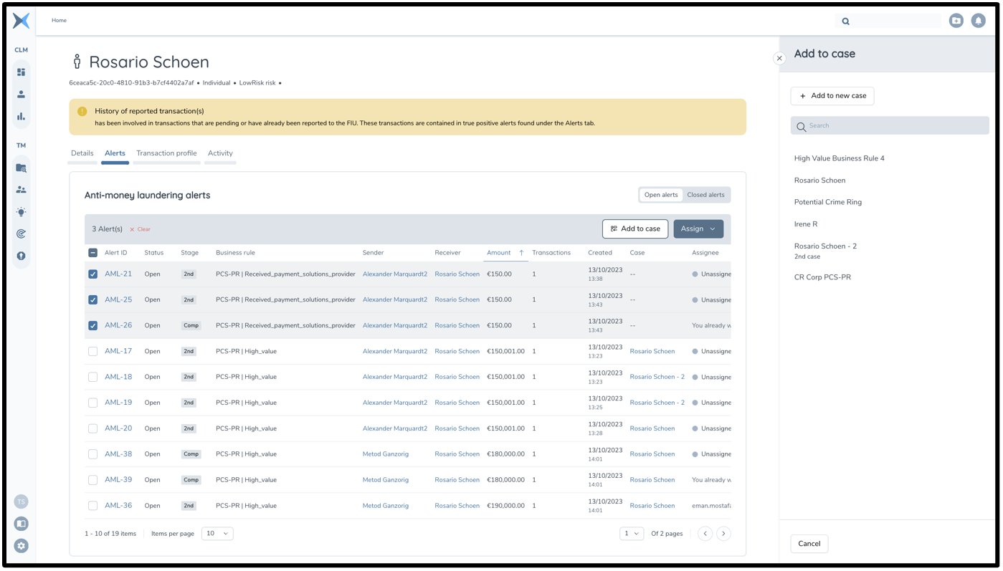Open the notifications bell icon
1003x571 pixels.
coord(978,20)
